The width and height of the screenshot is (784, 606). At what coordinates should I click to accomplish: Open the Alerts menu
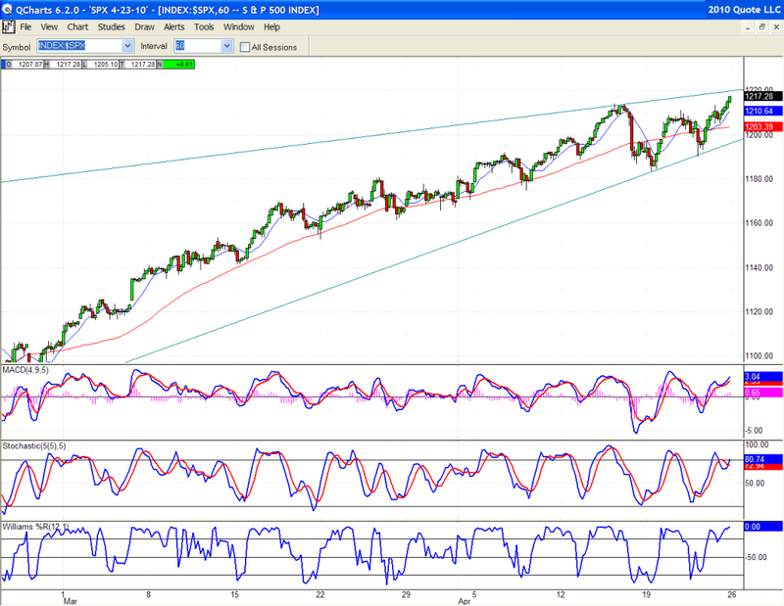pyautogui.click(x=175, y=26)
